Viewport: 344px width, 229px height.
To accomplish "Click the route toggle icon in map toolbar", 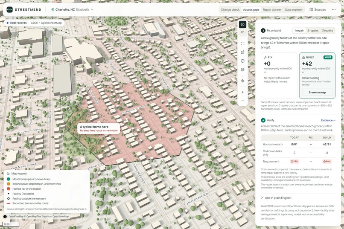I will [x=242, y=52].
